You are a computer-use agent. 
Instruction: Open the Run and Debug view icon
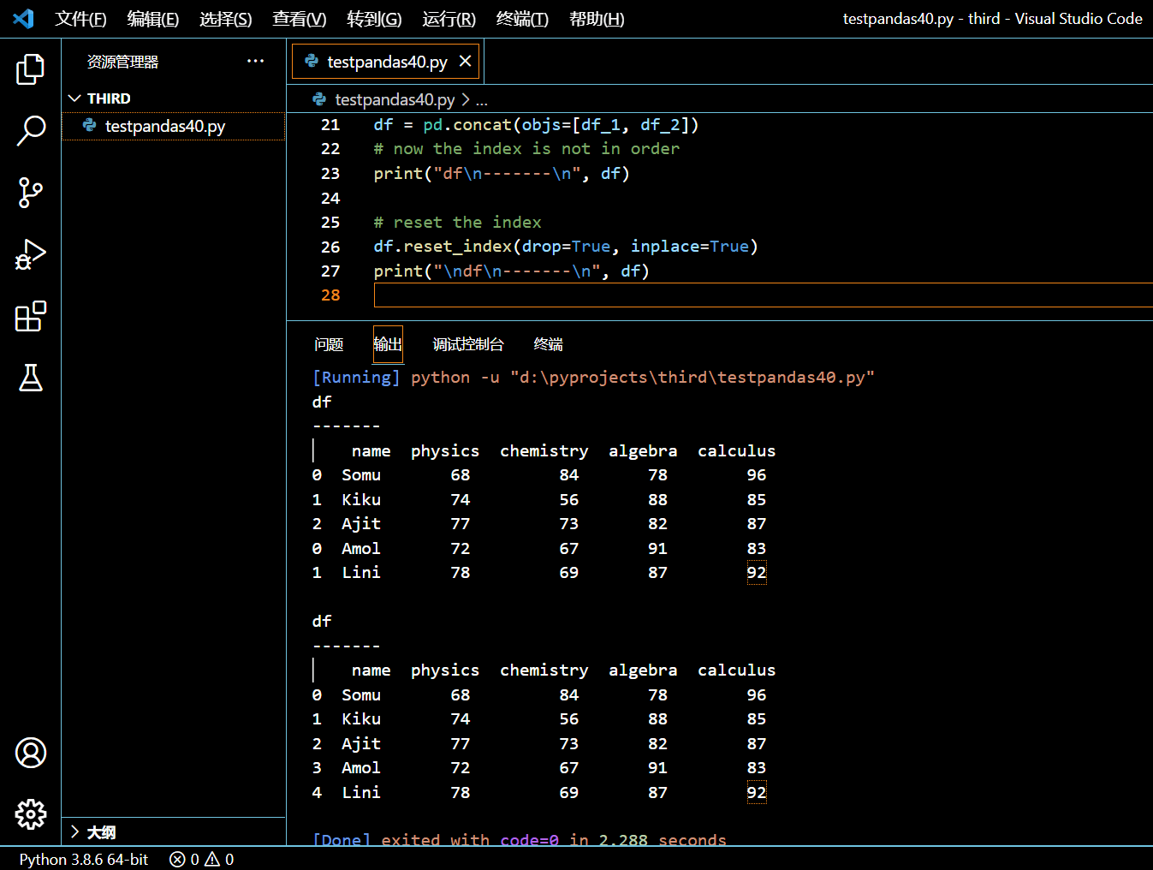(x=30, y=254)
